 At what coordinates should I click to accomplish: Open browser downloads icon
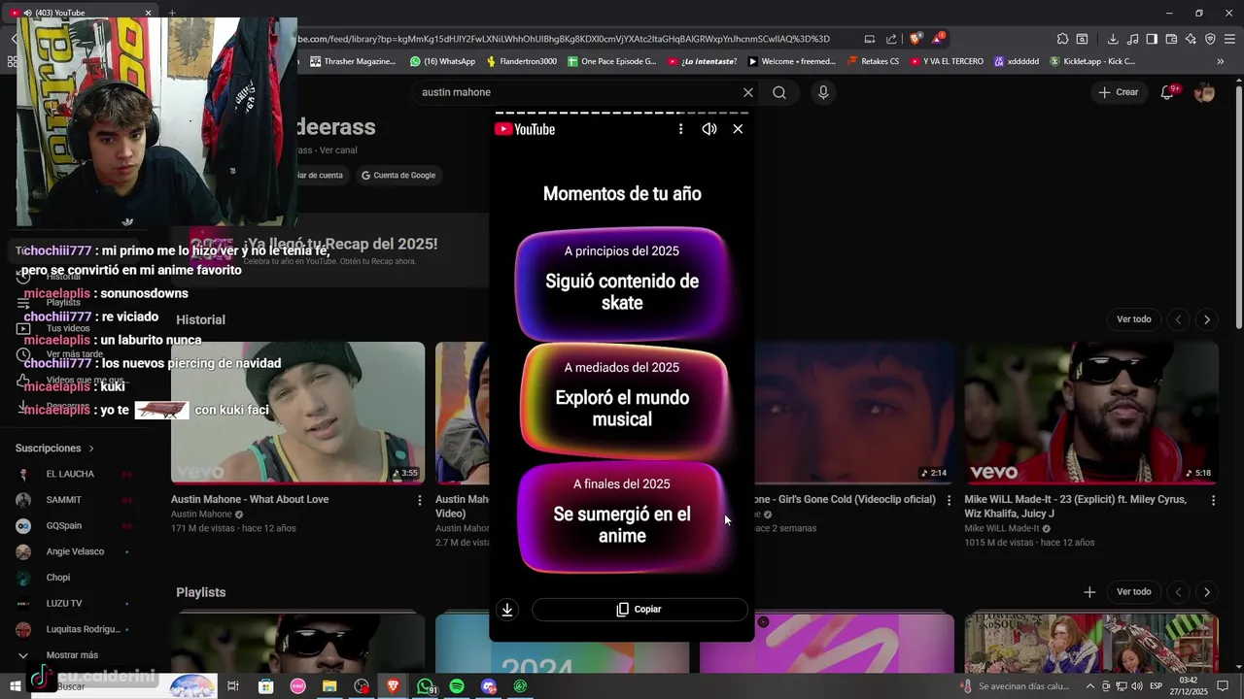(x=1113, y=39)
